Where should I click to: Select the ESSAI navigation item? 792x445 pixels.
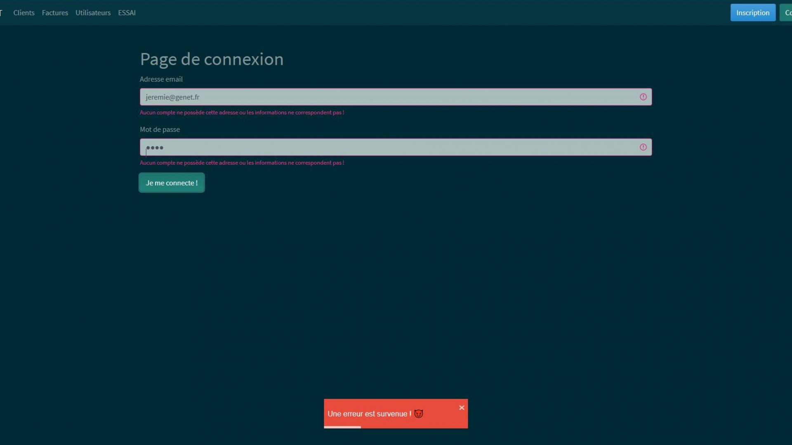[x=127, y=13]
